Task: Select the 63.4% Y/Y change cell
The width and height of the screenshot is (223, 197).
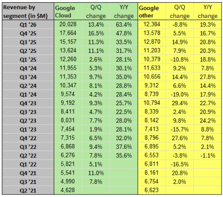Action: tap(124, 24)
